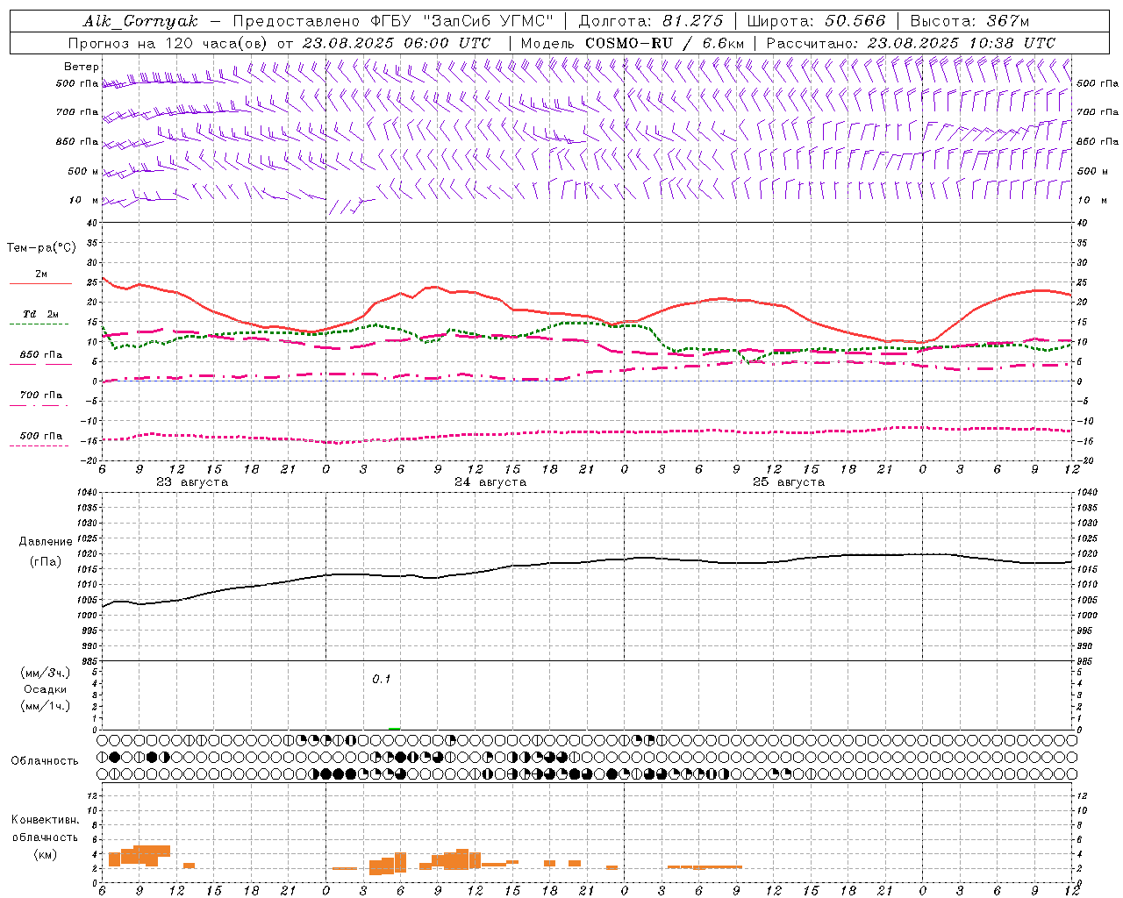Click the 'Предоставлено ФГБУ "ЗапСиб УГМС"' provider text

coord(393,21)
